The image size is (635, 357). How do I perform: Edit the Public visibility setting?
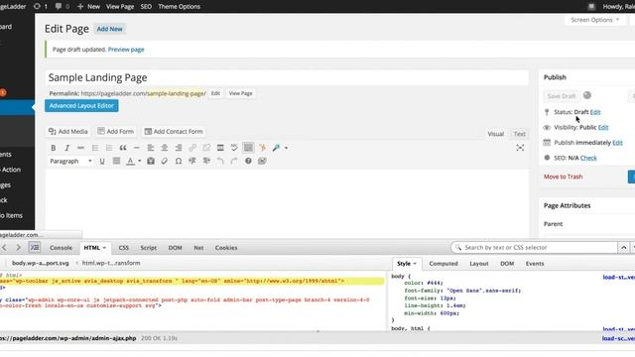coord(603,128)
